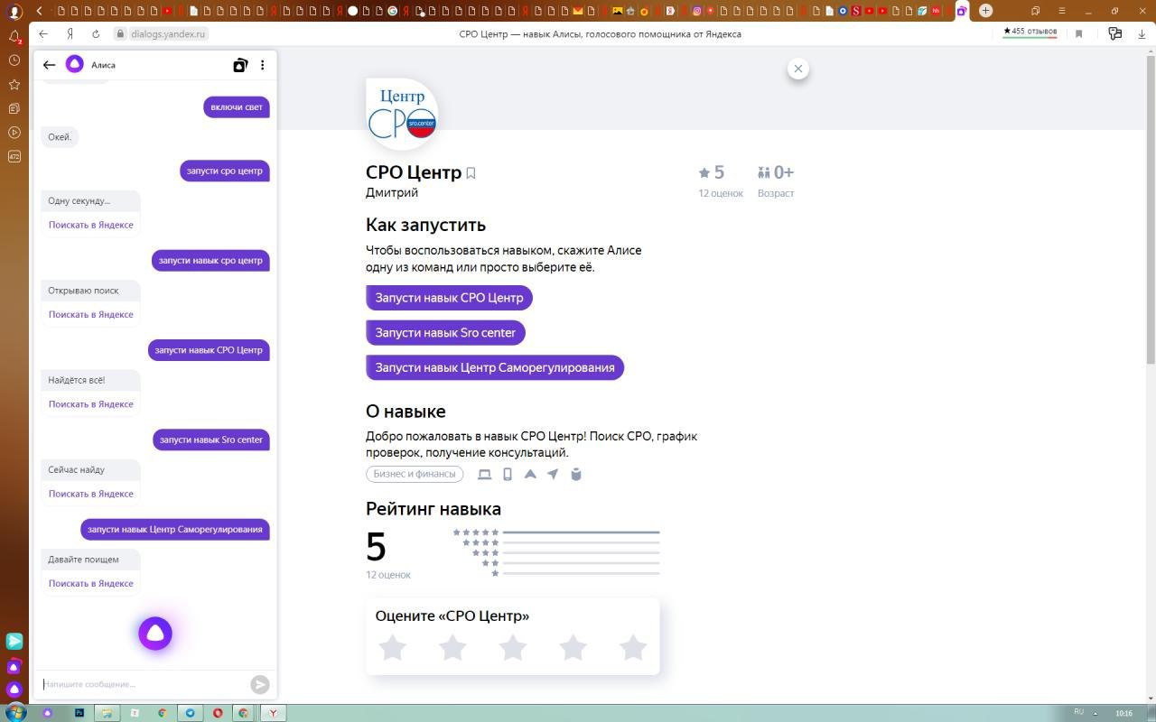The height and width of the screenshot is (722, 1156).
Task: Rate СРО Центр three stars
Action: [513, 647]
